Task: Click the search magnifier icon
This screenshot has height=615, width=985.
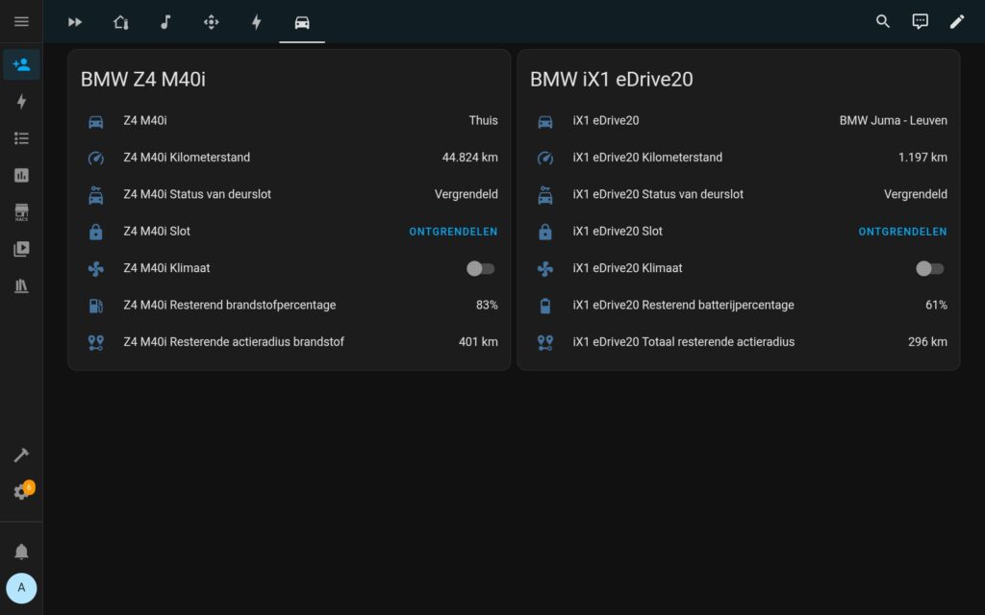Action: (883, 21)
